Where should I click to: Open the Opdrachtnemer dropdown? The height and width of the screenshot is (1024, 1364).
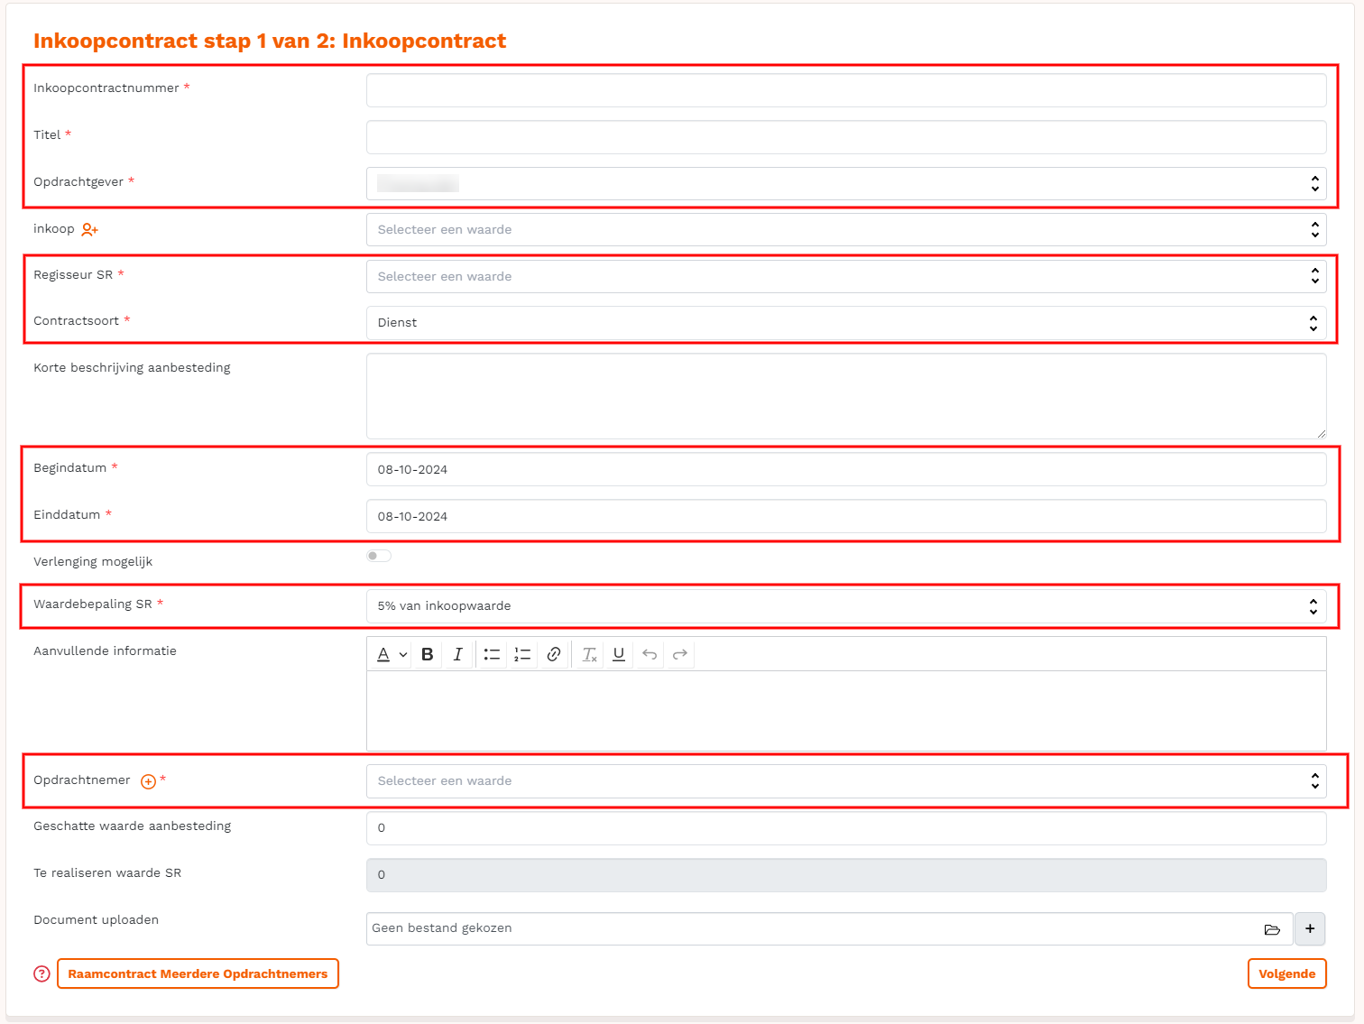(846, 780)
